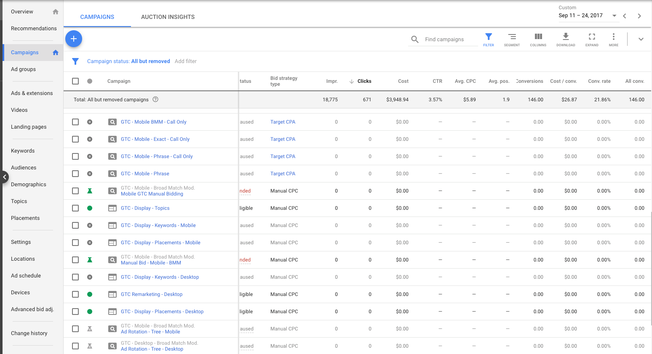Check GTC Remarketing - Desktop row checkbox
The width and height of the screenshot is (652, 354).
click(75, 294)
